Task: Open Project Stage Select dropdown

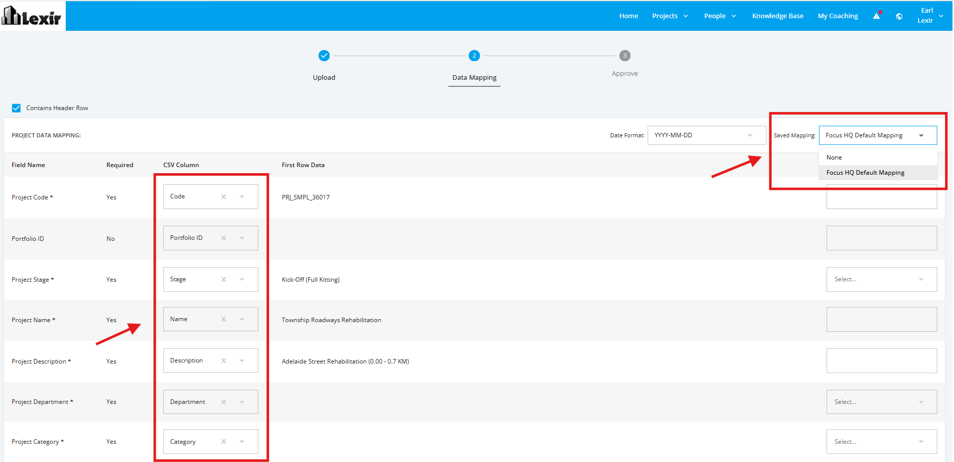Action: coord(882,279)
